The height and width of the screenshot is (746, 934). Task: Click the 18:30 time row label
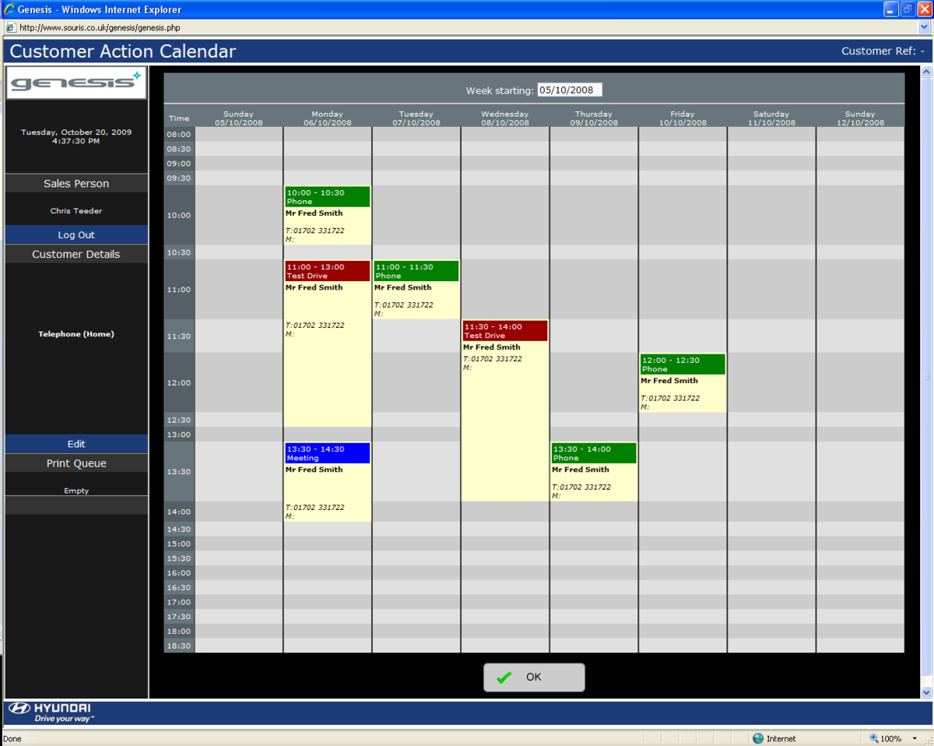click(x=179, y=646)
